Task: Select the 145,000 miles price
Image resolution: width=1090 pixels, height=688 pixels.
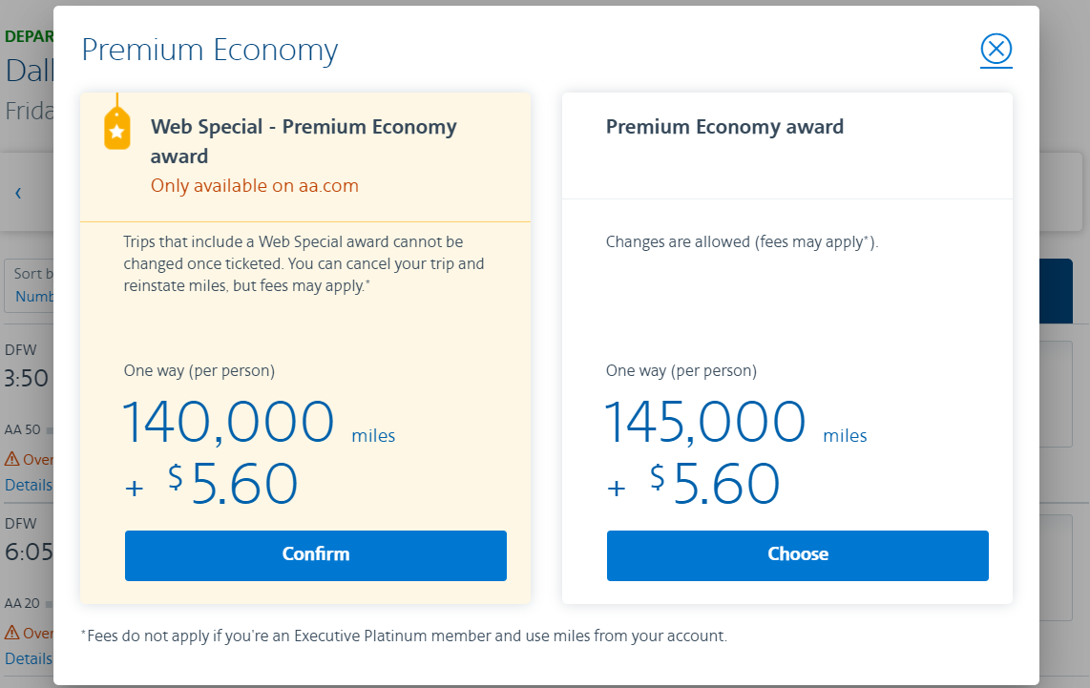Action: point(706,423)
